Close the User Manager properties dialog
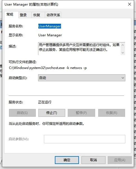Viewport: 136px width, 169px height. click(129, 4)
